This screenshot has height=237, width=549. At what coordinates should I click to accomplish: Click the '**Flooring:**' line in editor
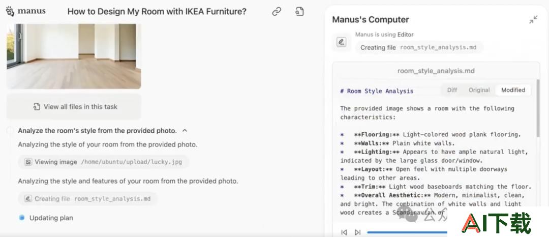[431, 134]
